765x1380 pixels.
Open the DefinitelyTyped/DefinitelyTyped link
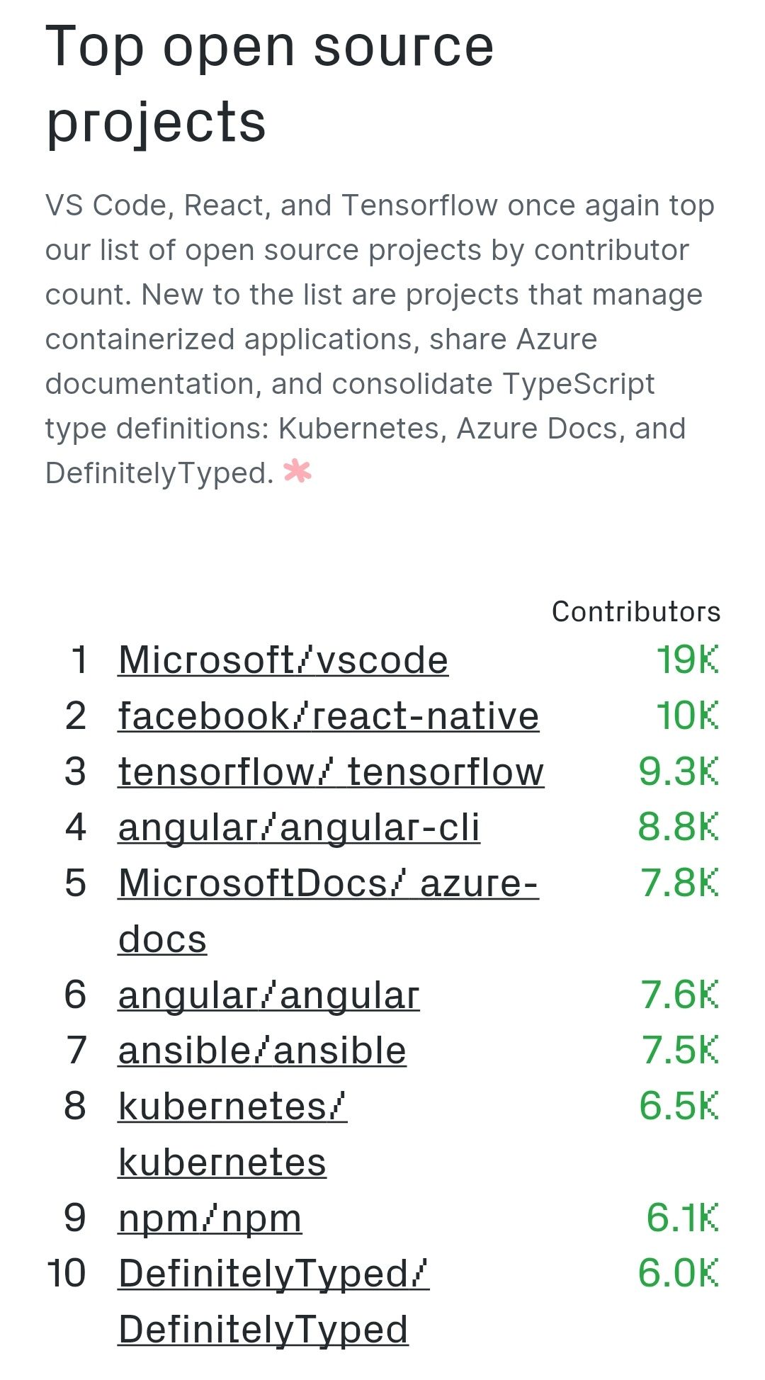[273, 1274]
